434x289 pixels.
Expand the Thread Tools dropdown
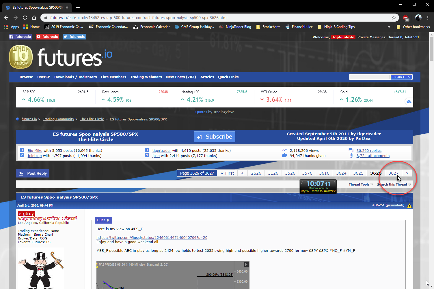click(361, 184)
